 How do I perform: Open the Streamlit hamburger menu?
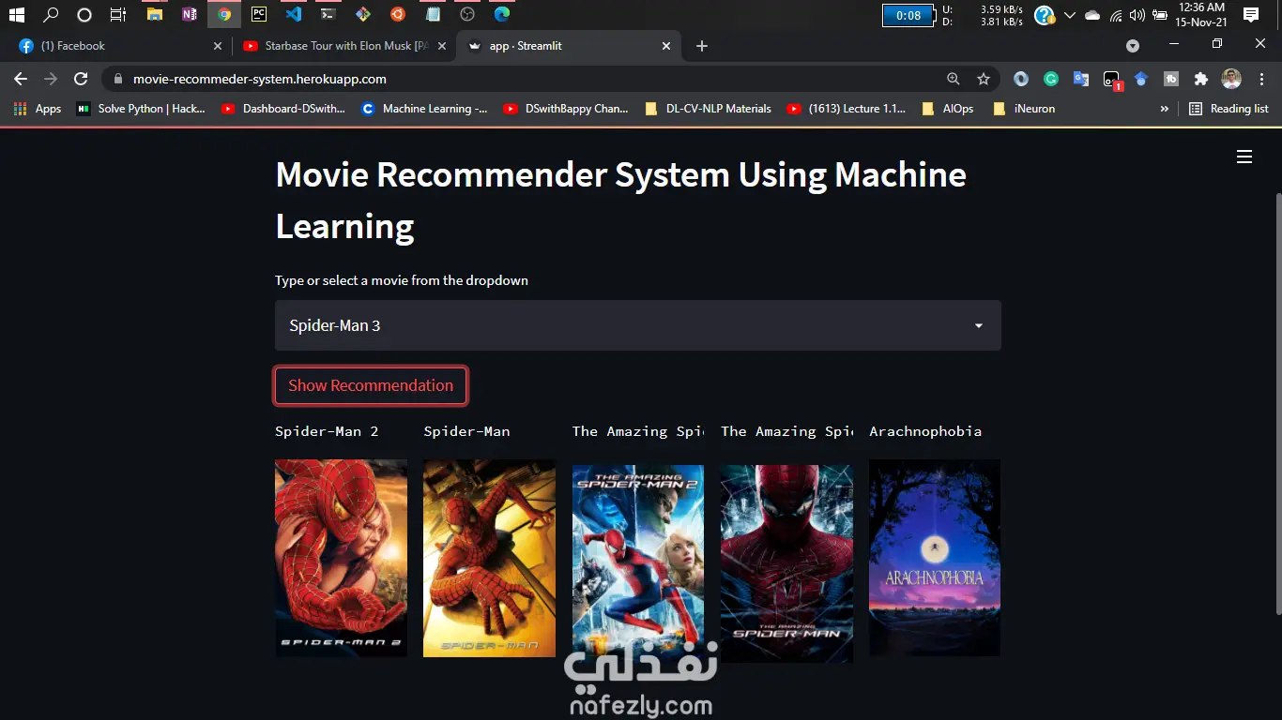point(1244,157)
